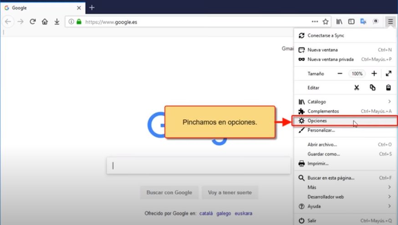Go to the home page icon

[45, 22]
